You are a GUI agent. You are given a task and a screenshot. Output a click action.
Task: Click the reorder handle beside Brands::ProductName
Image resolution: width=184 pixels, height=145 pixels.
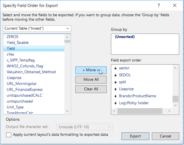[x=115, y=96]
